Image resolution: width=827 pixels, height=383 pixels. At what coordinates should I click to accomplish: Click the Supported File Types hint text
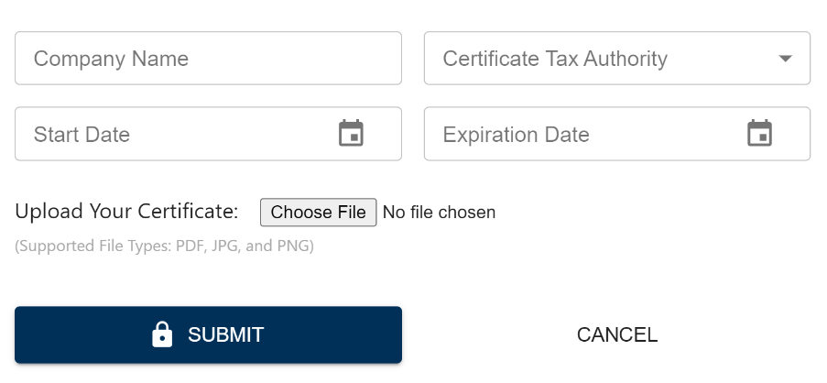click(x=164, y=246)
